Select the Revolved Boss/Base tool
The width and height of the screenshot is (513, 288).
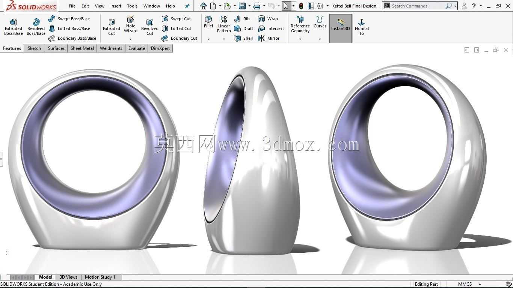36,27
